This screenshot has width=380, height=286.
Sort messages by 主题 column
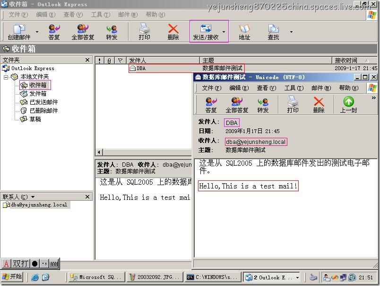266,61
